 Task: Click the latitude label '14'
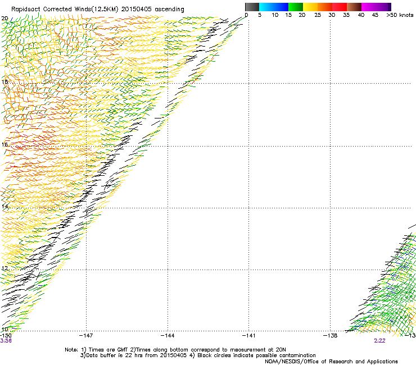[x=4, y=207]
